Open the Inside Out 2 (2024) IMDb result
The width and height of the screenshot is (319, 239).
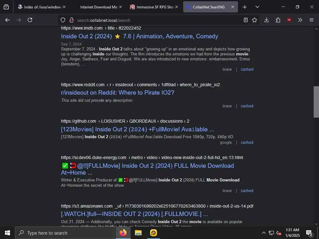(140, 36)
